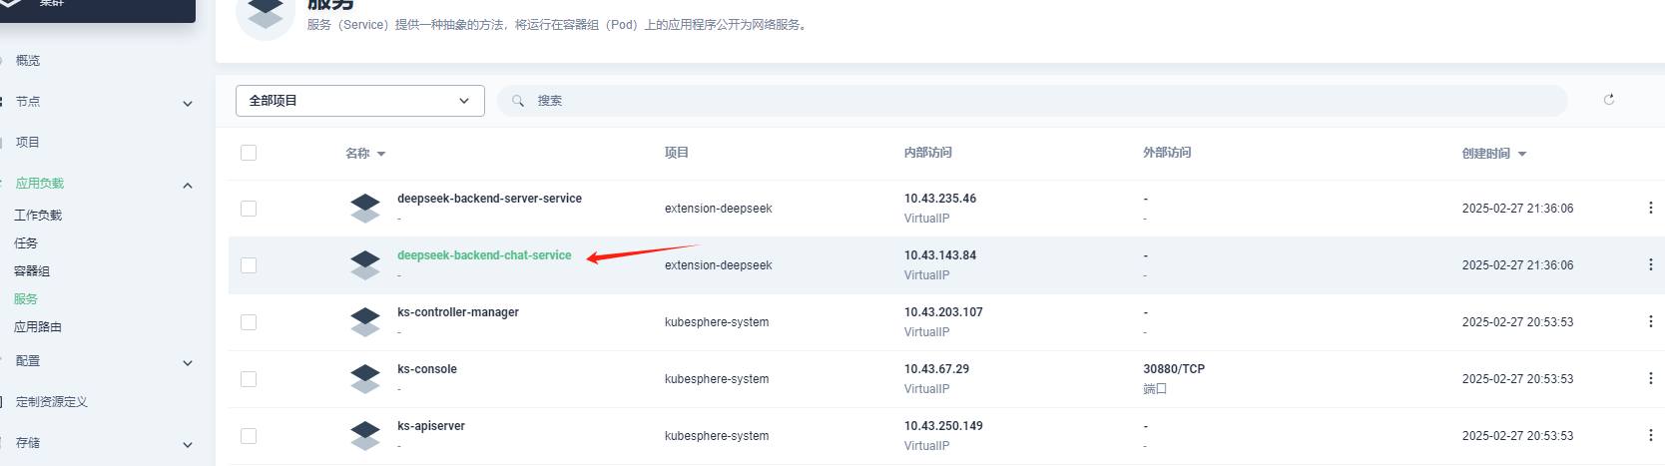Image resolution: width=1665 pixels, height=466 pixels.
Task: Open the ks-console service link
Action: [427, 369]
